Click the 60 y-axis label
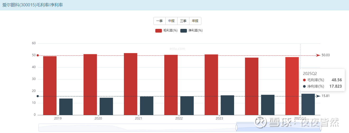The height and width of the screenshot is (133, 349). [34, 43]
